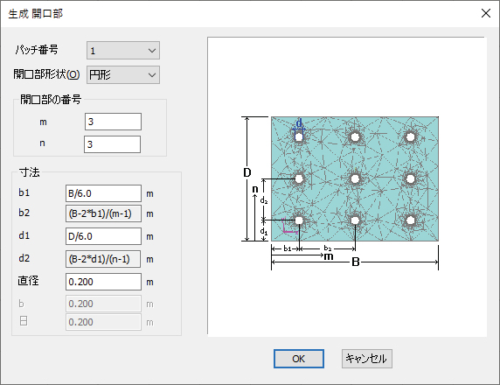This screenshot has height=385, width=500.
Task: Close the 生成 開口部 dialog
Action: [486, 13]
